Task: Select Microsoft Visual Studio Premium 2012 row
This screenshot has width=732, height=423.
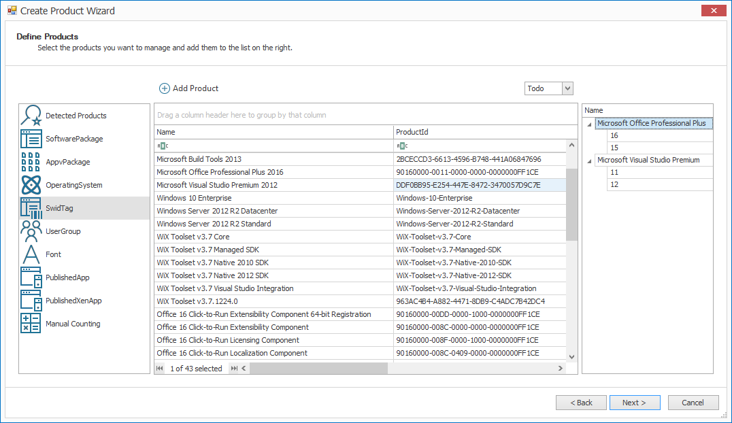Action: tap(360, 185)
